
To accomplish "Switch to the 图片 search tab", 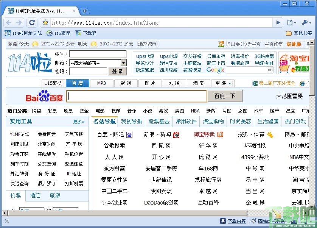I will tap(150, 83).
